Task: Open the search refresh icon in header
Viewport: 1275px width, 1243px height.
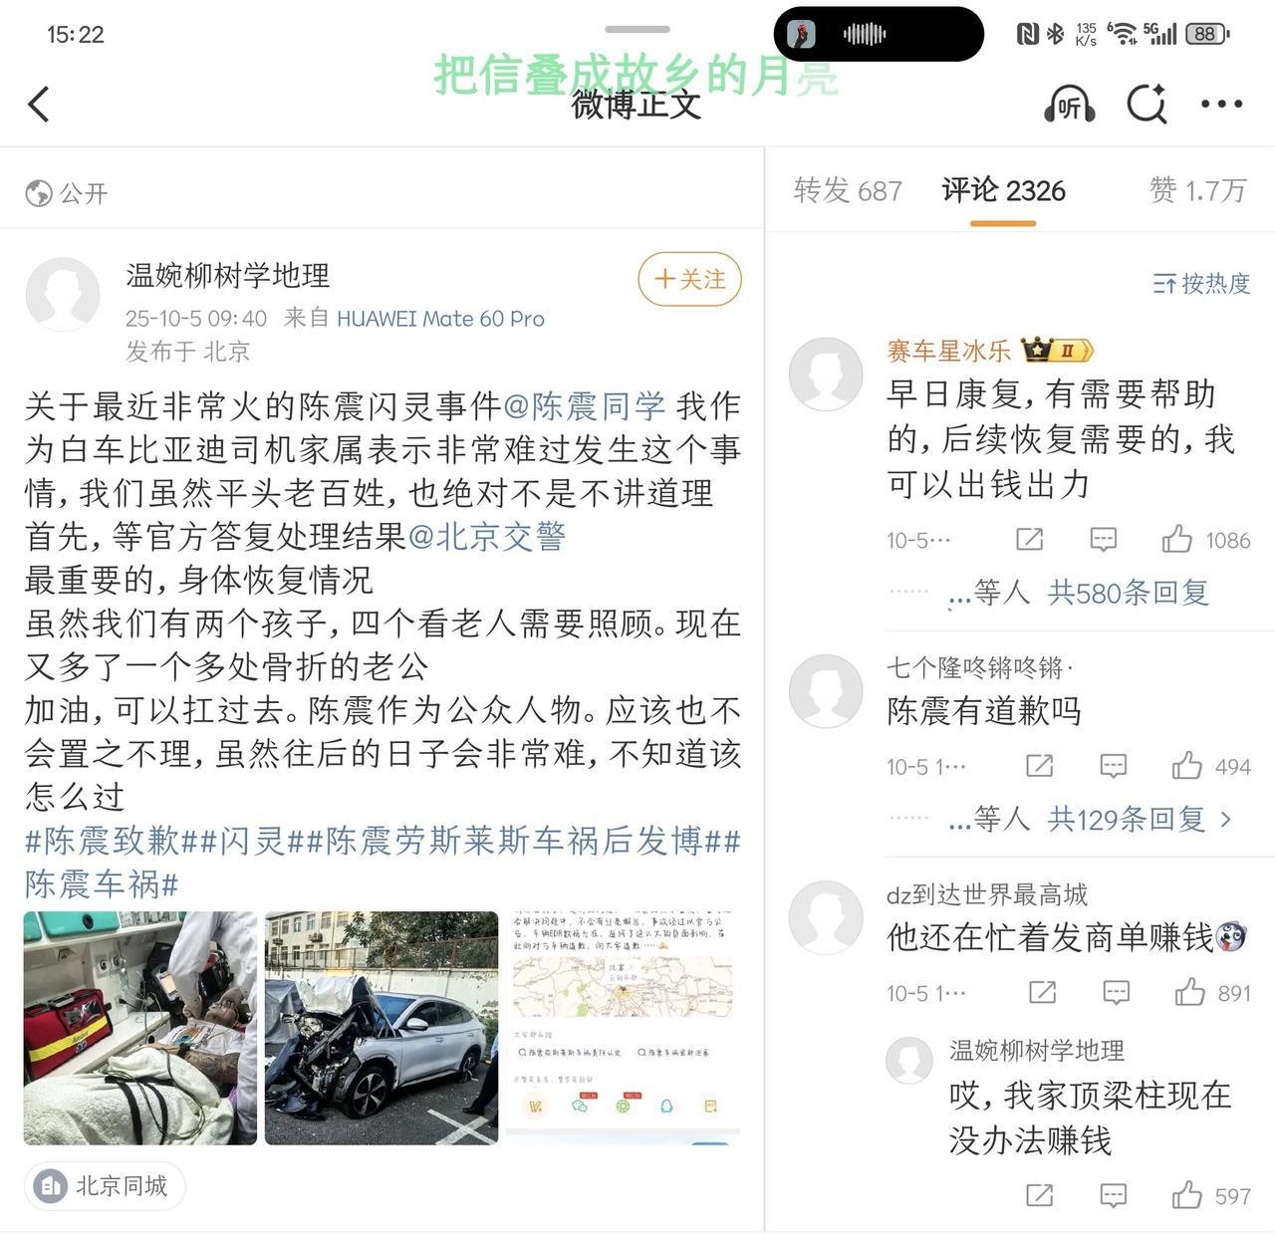Action: 1147,104
